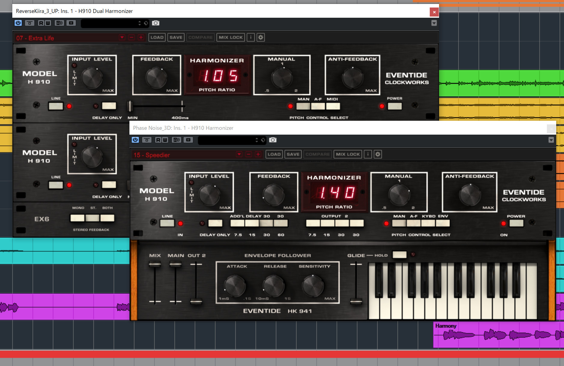Switch A/B settings in Phase Noise_3D window
Screen dimensions: 564x366
point(177,140)
